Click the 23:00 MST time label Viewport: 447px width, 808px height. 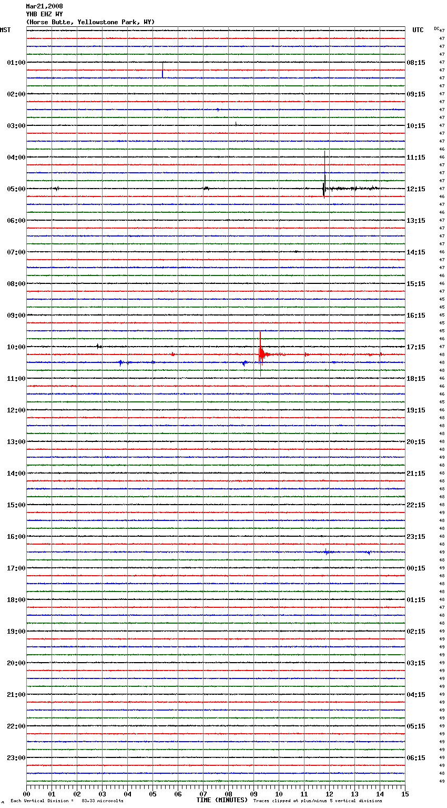[16, 758]
